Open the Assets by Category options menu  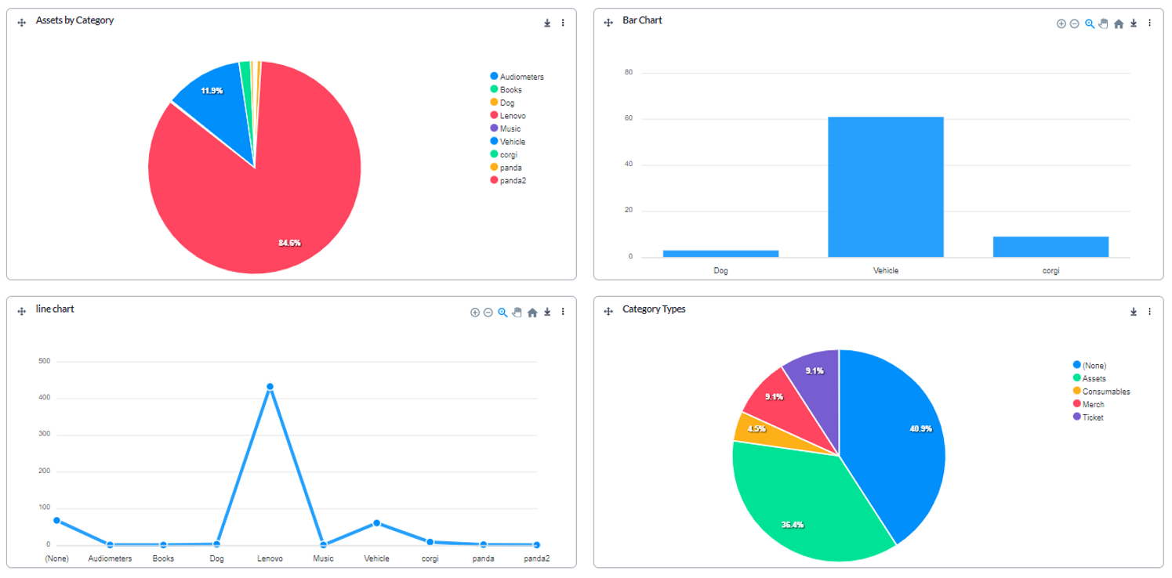(563, 23)
